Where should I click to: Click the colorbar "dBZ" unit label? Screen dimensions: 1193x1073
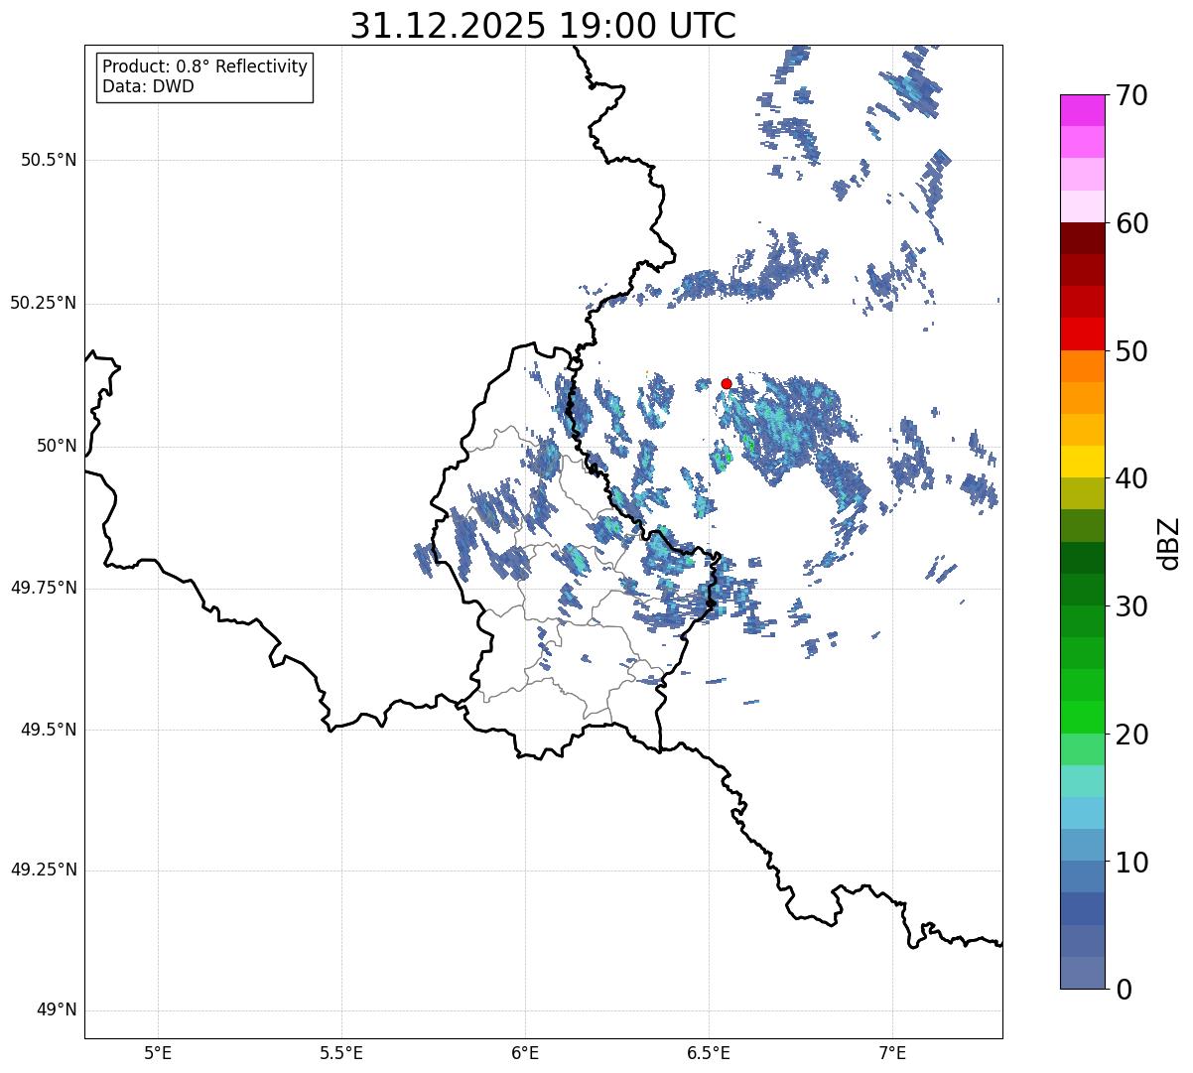(1169, 543)
